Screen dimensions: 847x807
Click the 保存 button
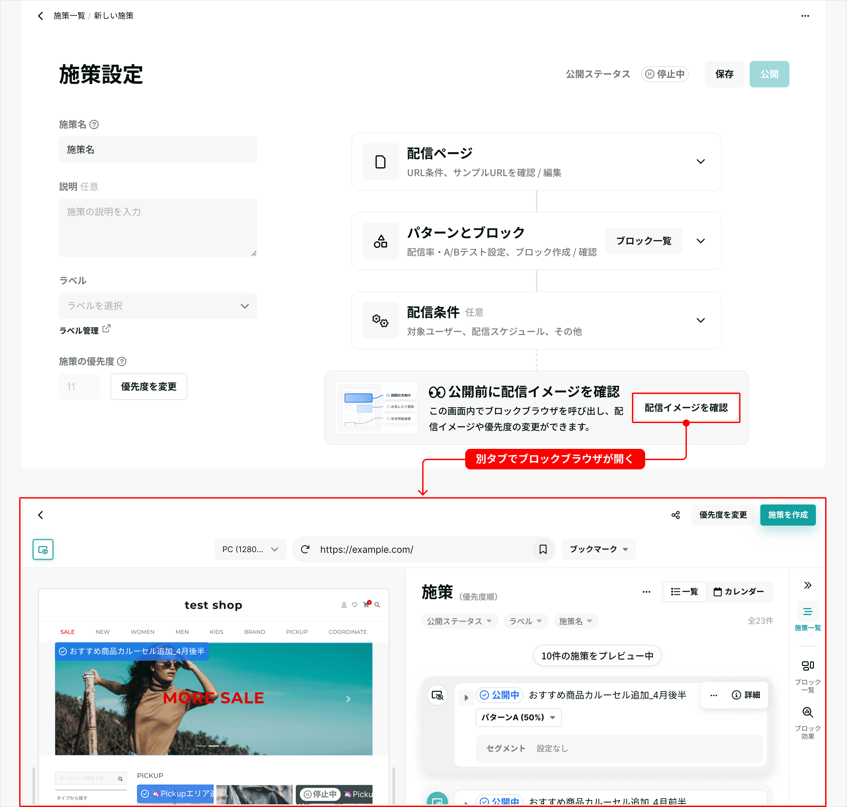click(724, 74)
